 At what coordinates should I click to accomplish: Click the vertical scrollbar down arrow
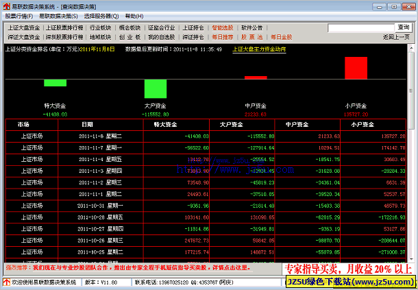tap(410, 258)
